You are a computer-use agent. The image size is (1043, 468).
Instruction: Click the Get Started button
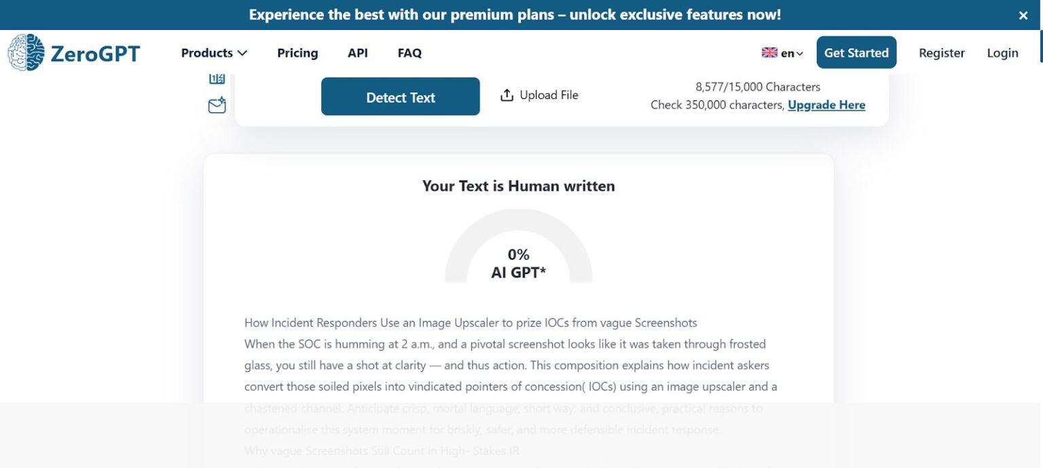tap(856, 52)
